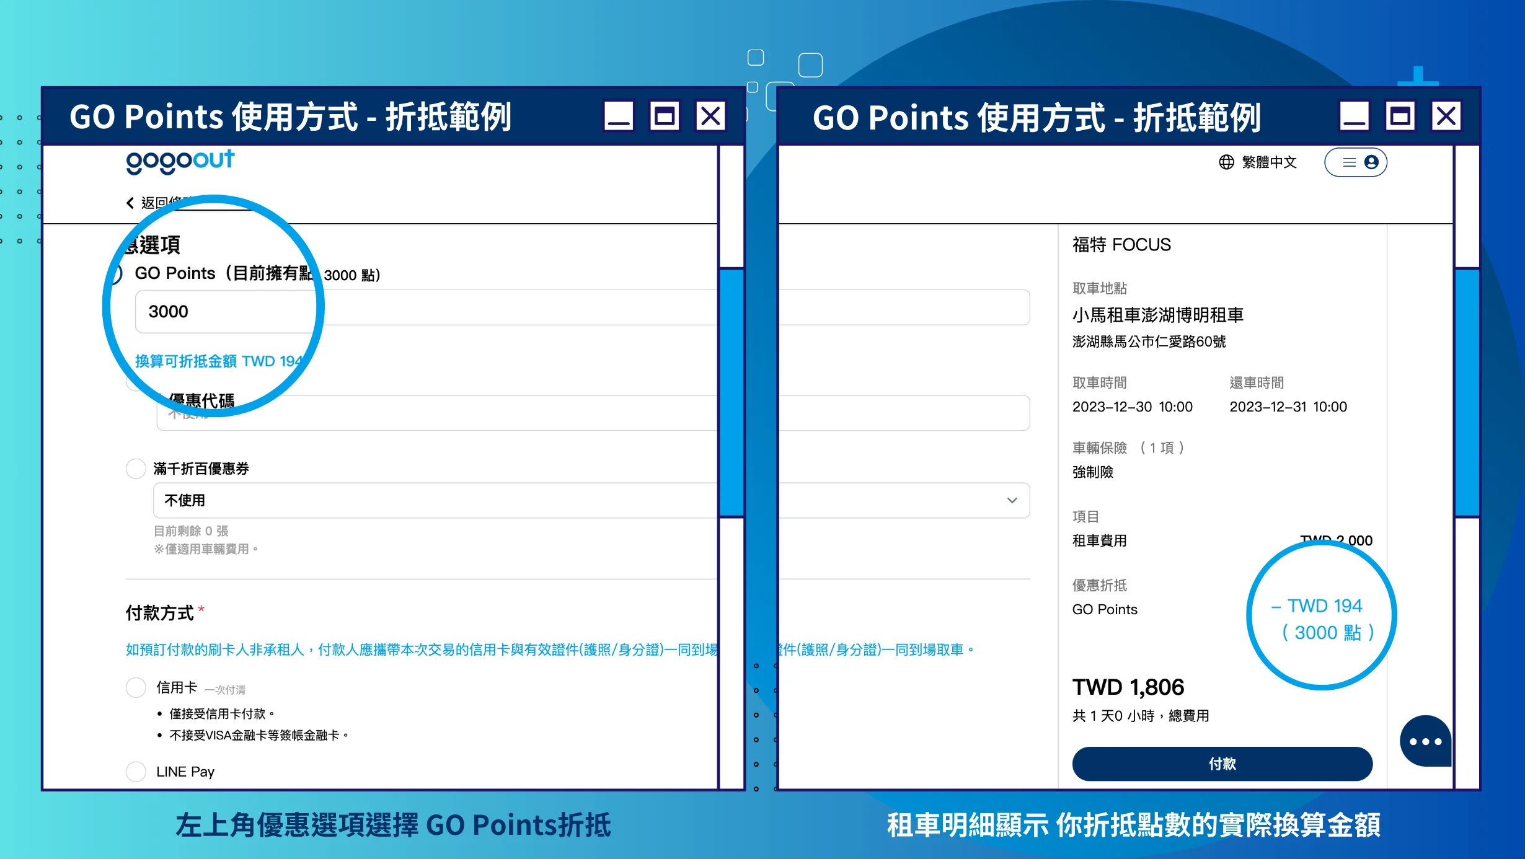
Task: Click the 優惠代碼 promo code field
Action: point(437,413)
